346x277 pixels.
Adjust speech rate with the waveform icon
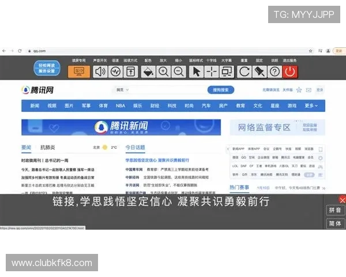coord(116,72)
